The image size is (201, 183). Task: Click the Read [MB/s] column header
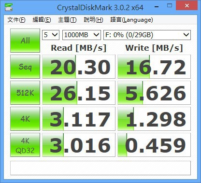pyautogui.click(x=79, y=48)
